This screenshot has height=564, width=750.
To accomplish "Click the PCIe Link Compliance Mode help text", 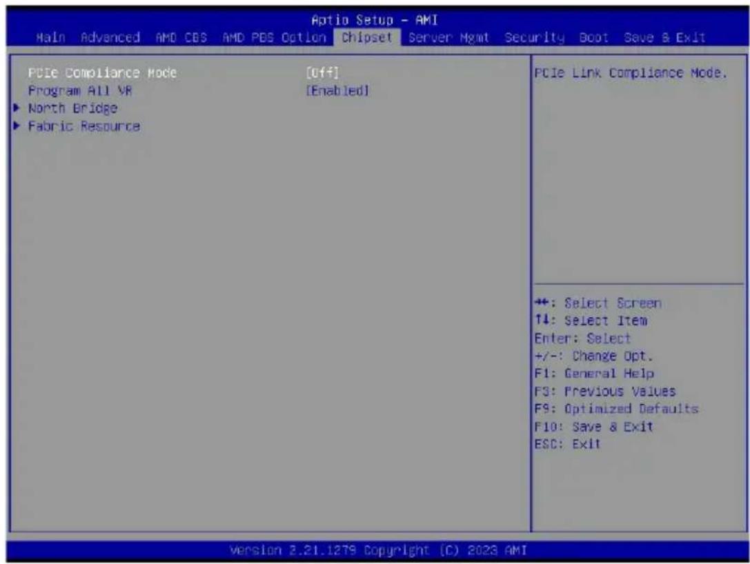I will pyautogui.click(x=631, y=72).
